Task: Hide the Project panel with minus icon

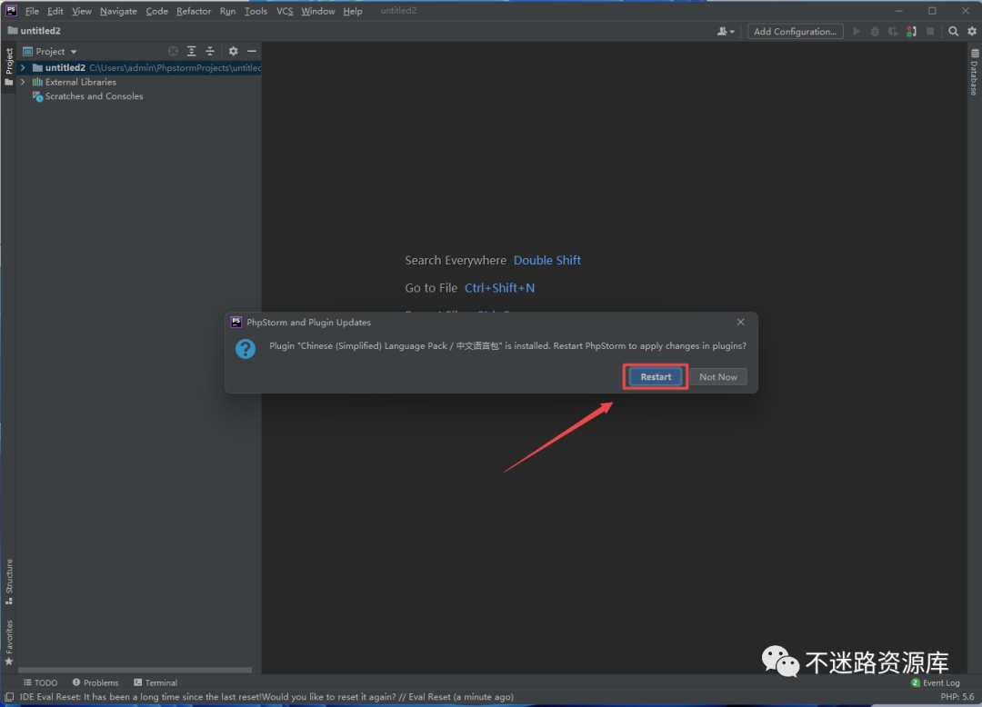Action: (x=252, y=51)
